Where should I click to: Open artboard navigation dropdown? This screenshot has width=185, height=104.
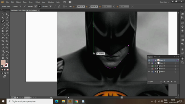(x=31, y=98)
